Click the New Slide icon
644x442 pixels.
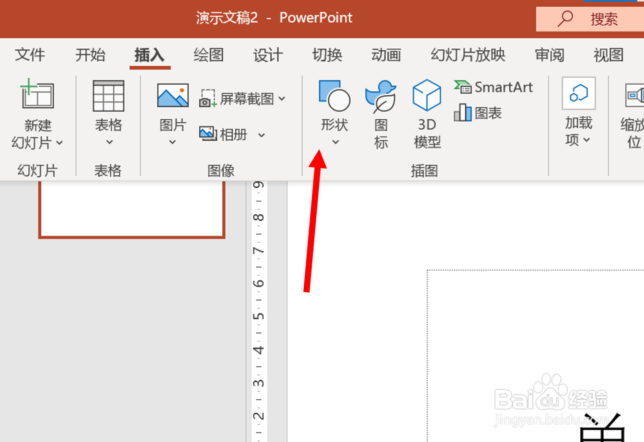click(37, 94)
